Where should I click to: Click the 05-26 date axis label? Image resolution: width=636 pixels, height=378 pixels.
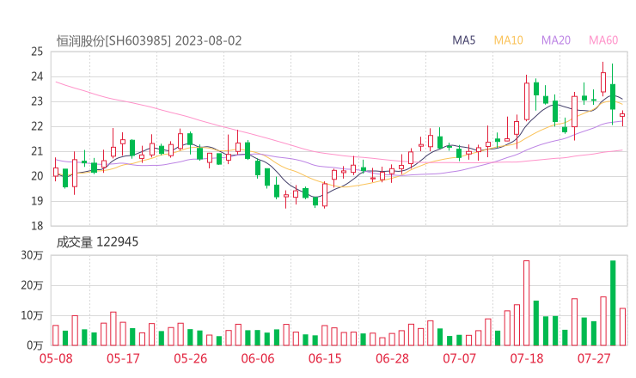click(x=190, y=358)
